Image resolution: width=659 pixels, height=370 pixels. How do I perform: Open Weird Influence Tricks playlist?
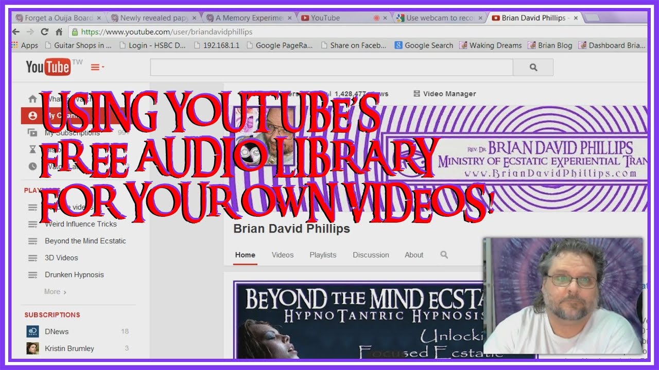[80, 224]
